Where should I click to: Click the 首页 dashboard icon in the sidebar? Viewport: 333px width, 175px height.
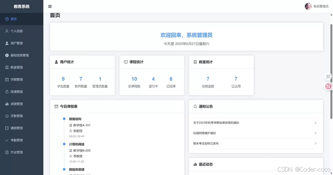7,19
